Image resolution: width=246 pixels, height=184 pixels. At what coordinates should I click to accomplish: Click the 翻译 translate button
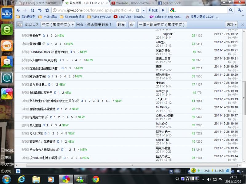(121, 25)
